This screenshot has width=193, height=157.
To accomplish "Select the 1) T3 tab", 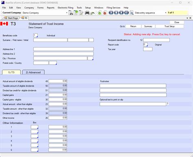I will tap(11, 72).
